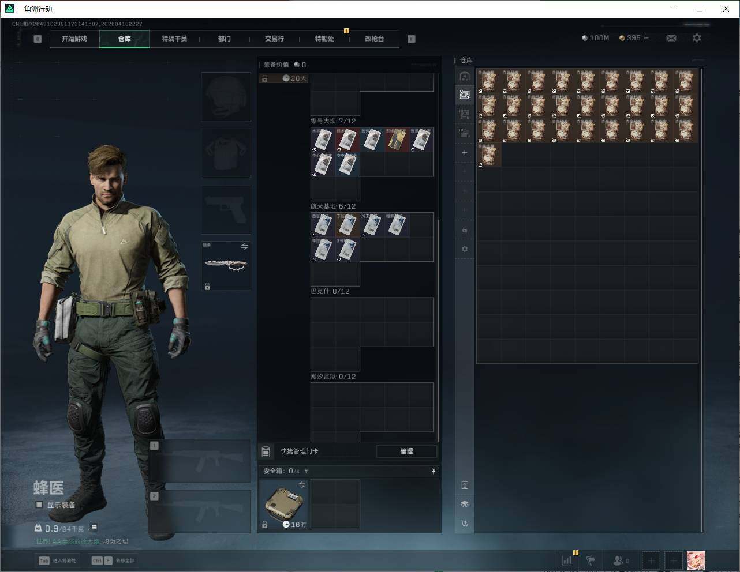
Task: Click the 均衡之理 text in chat line
Action: point(115,541)
